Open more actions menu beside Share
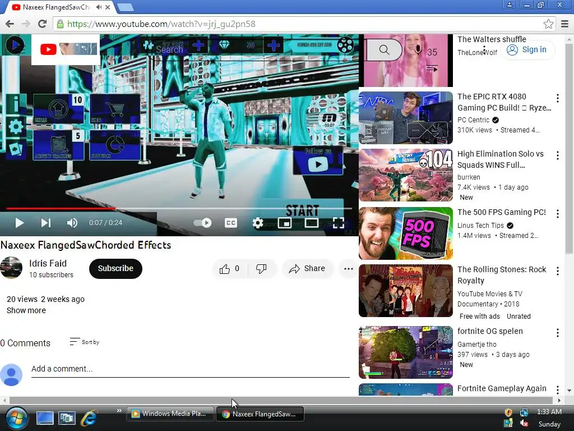This screenshot has height=431, width=574. [348, 269]
